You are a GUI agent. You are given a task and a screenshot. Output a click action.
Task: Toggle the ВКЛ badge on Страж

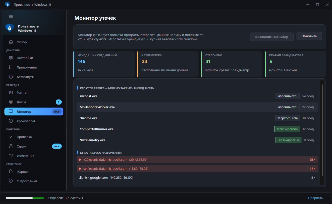pyautogui.click(x=57, y=146)
